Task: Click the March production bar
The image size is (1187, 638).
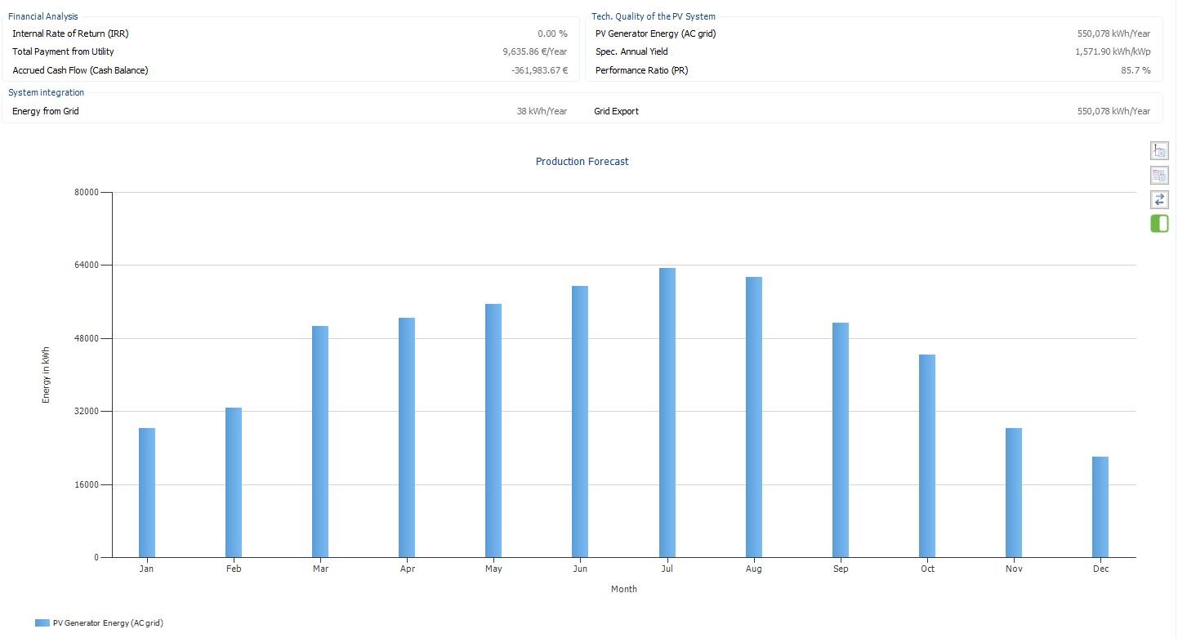Action: (320, 441)
